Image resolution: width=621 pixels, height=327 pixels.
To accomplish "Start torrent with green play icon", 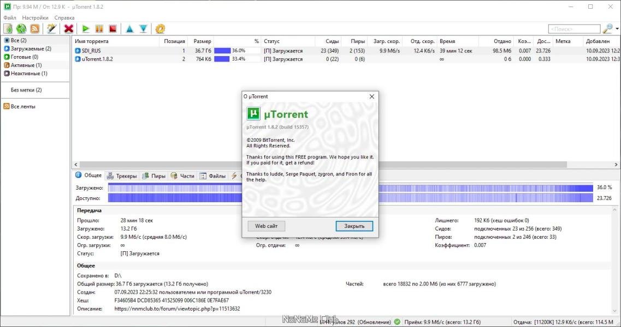I will pos(86,28).
